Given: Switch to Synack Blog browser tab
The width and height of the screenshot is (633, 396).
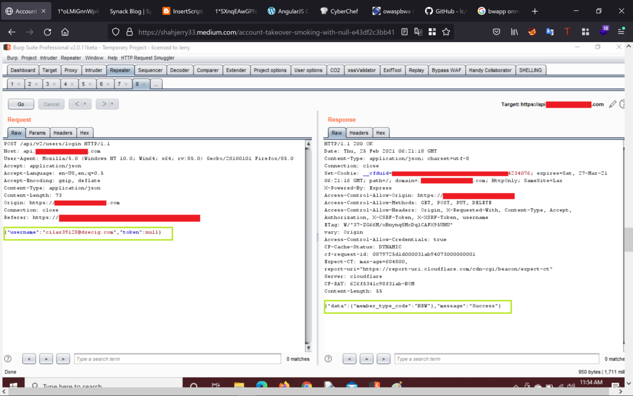Looking at the screenshot, I should pos(130,11).
